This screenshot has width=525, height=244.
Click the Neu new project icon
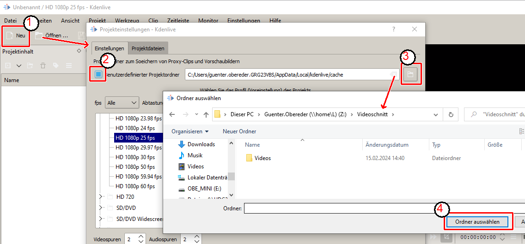point(10,36)
